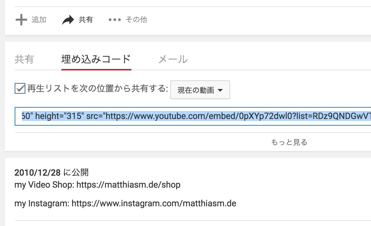371x226 pixels.
Task: Click the plus icon for 追加
Action: tap(21, 20)
